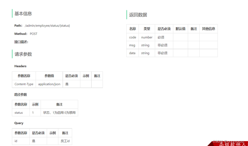Image resolution: width=248 pixels, height=146 pixels.
Task: Click the path '/admin/employee/status/{status}'
Action: (x=47, y=25)
